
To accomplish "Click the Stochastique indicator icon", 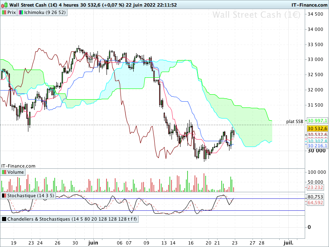I will pyautogui.click(x=4, y=196).
